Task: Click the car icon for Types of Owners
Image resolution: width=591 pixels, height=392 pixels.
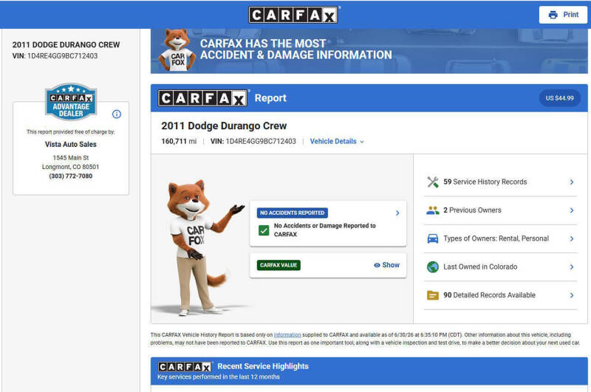Action: click(x=433, y=238)
